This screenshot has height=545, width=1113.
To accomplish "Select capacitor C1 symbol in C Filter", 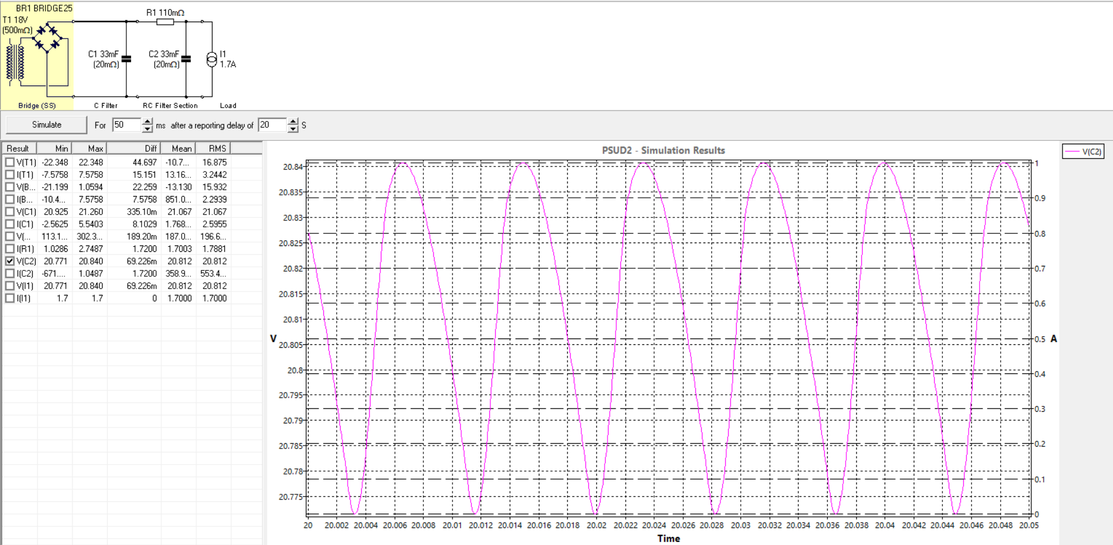I will click(x=126, y=59).
